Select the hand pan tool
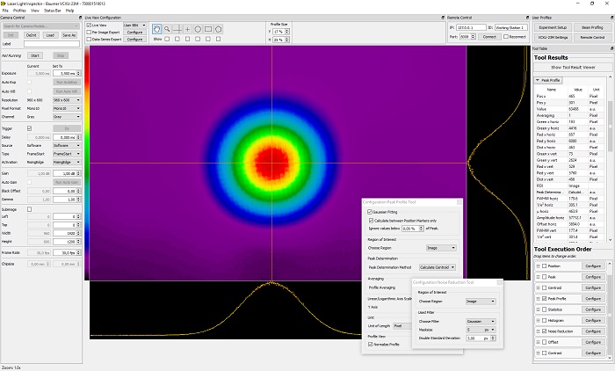The height and width of the screenshot is (371, 615). point(158,29)
